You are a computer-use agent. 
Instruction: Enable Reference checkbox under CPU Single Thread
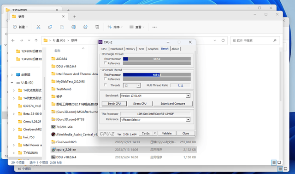click(106, 63)
